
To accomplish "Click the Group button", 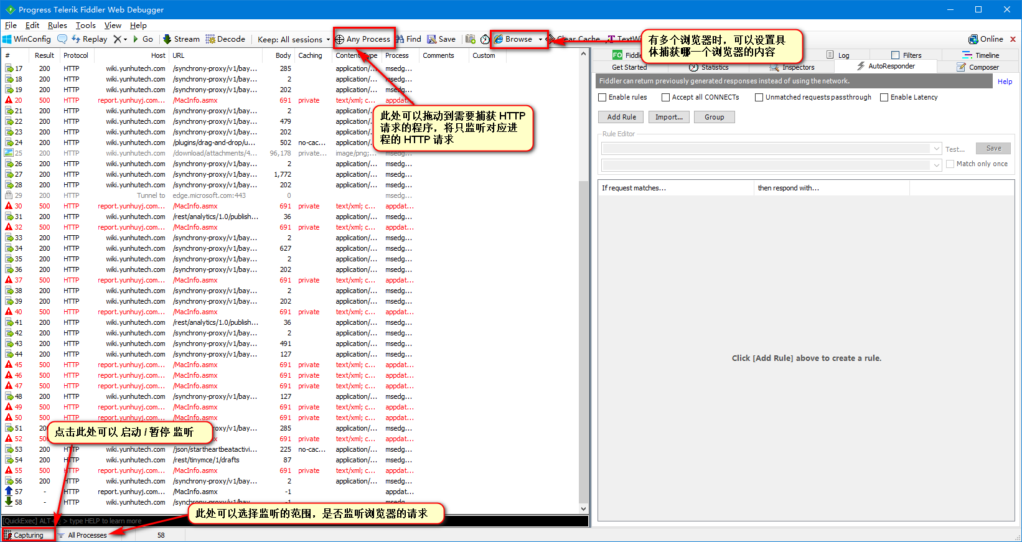I will (714, 117).
